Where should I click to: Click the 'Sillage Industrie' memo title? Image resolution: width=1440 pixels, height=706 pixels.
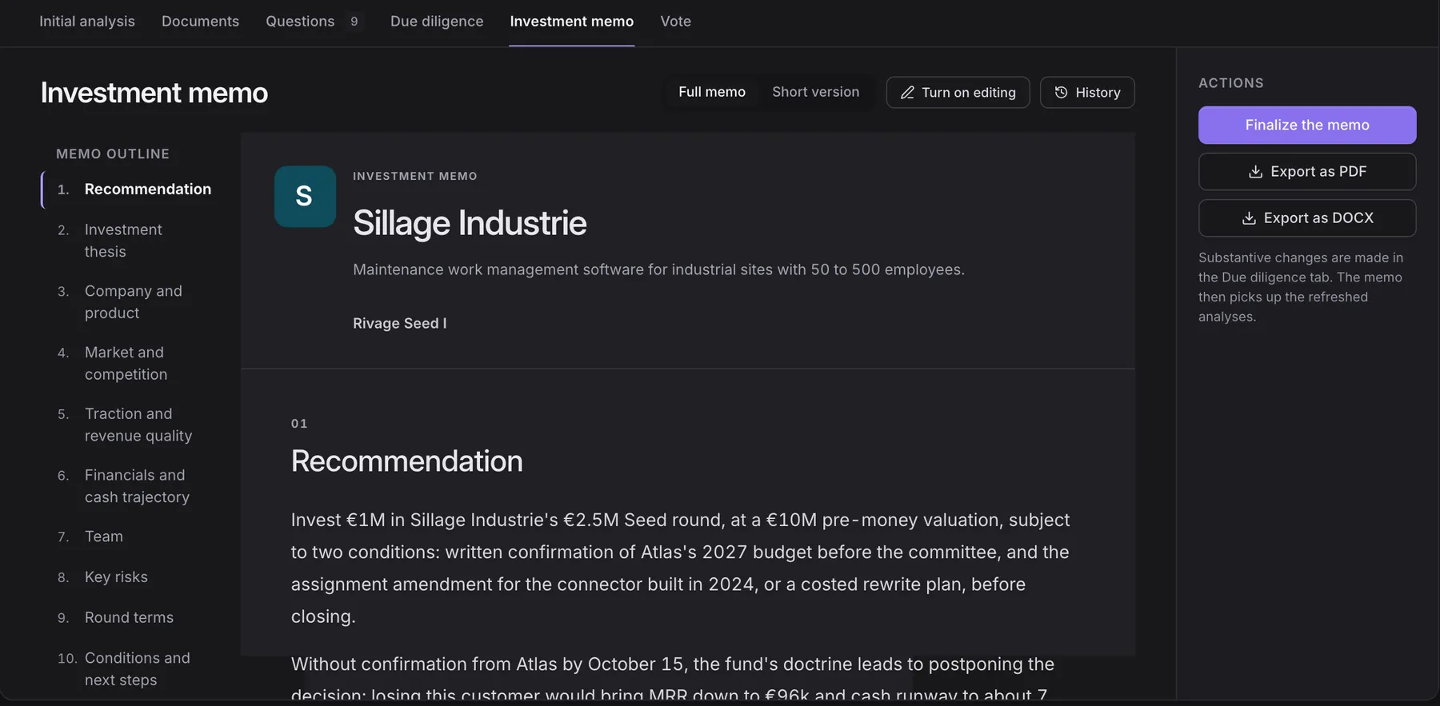[470, 223]
